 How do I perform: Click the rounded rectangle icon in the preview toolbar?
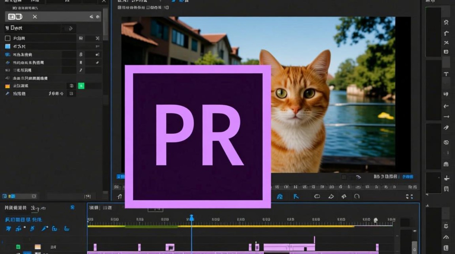pos(317,196)
